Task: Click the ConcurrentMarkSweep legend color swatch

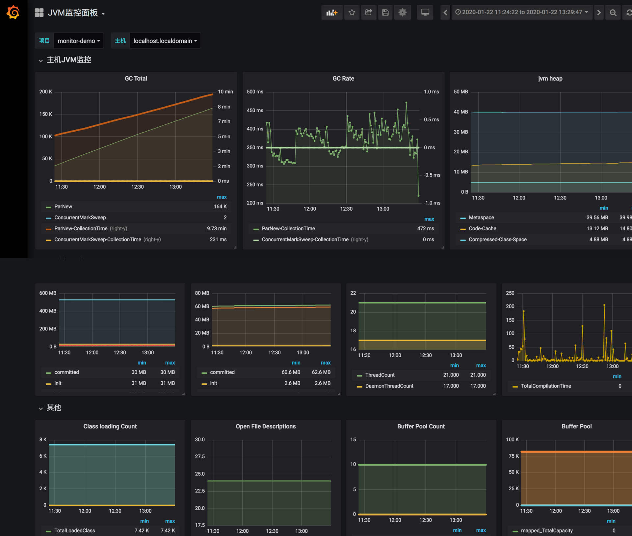Action: [x=48, y=218]
